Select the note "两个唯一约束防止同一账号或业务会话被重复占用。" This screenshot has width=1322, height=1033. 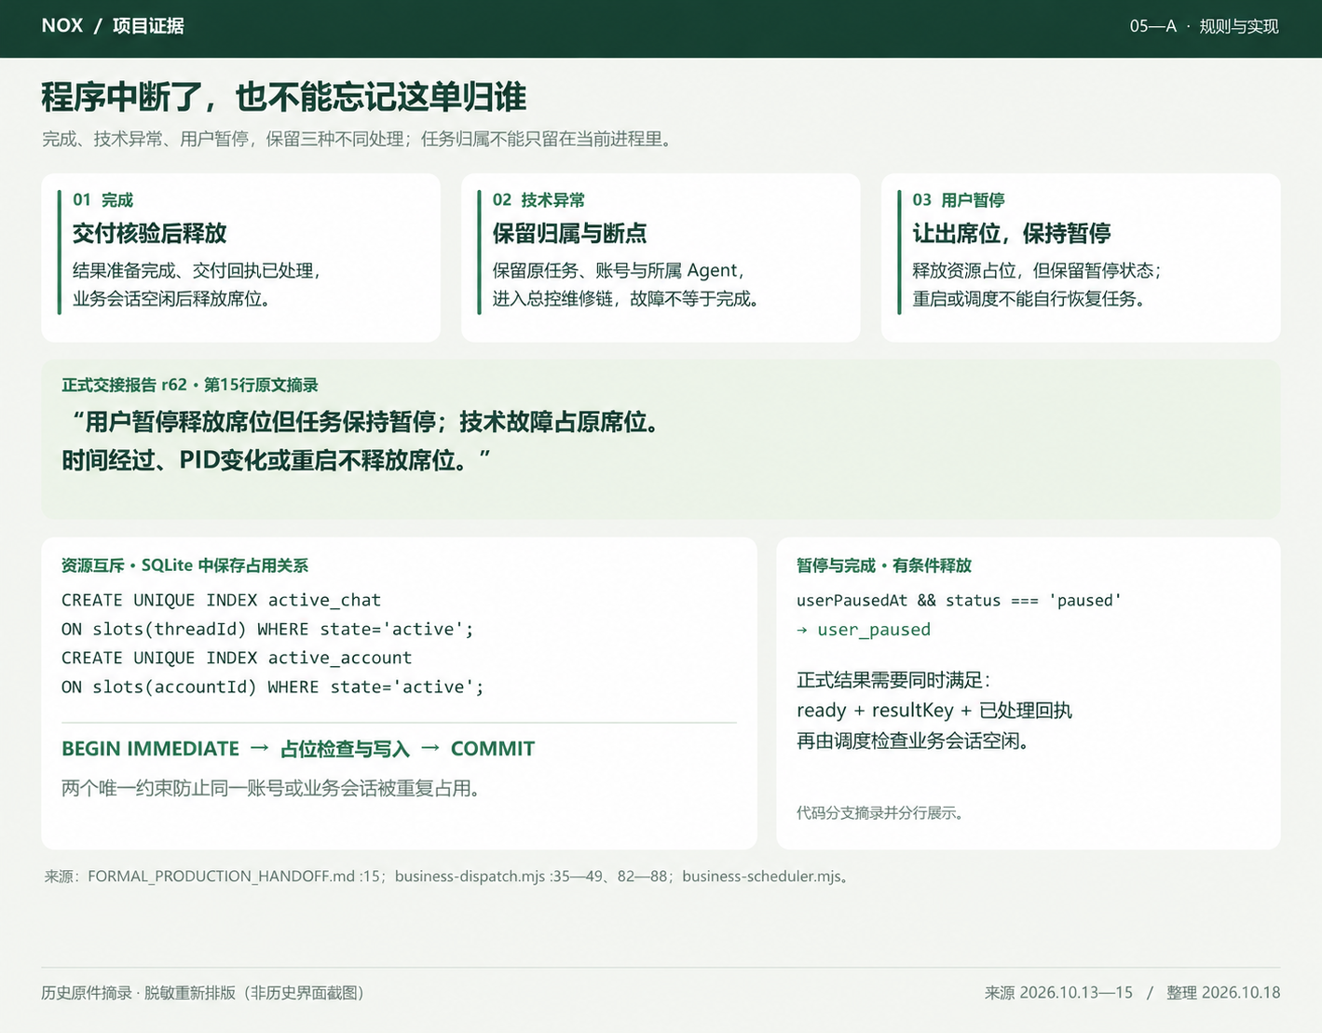(x=271, y=788)
